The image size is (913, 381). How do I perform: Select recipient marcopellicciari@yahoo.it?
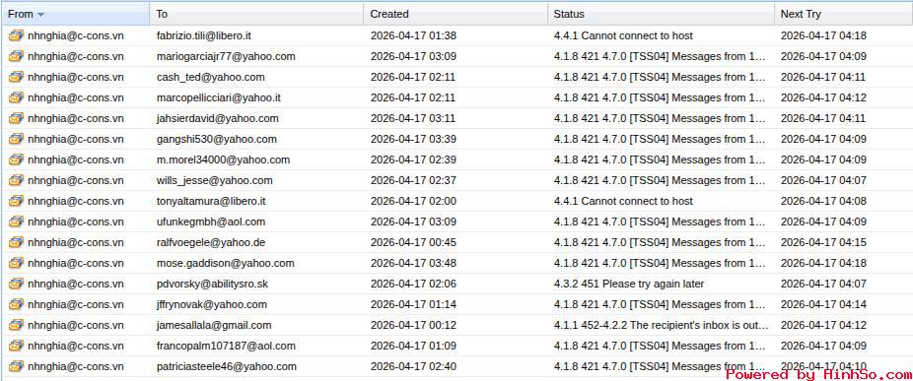[x=219, y=97]
